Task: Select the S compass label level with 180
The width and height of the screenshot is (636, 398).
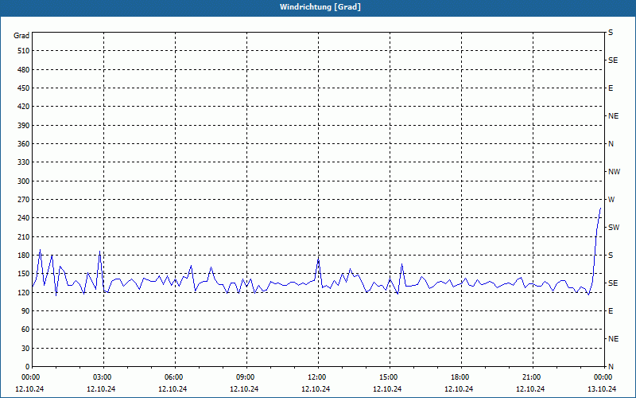Action: [x=611, y=256]
